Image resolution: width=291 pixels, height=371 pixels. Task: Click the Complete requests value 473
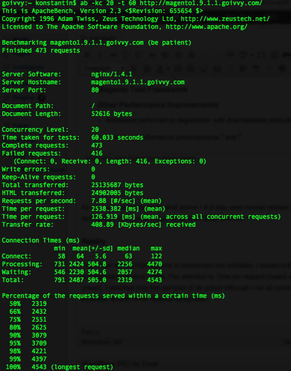pyautogui.click(x=97, y=146)
